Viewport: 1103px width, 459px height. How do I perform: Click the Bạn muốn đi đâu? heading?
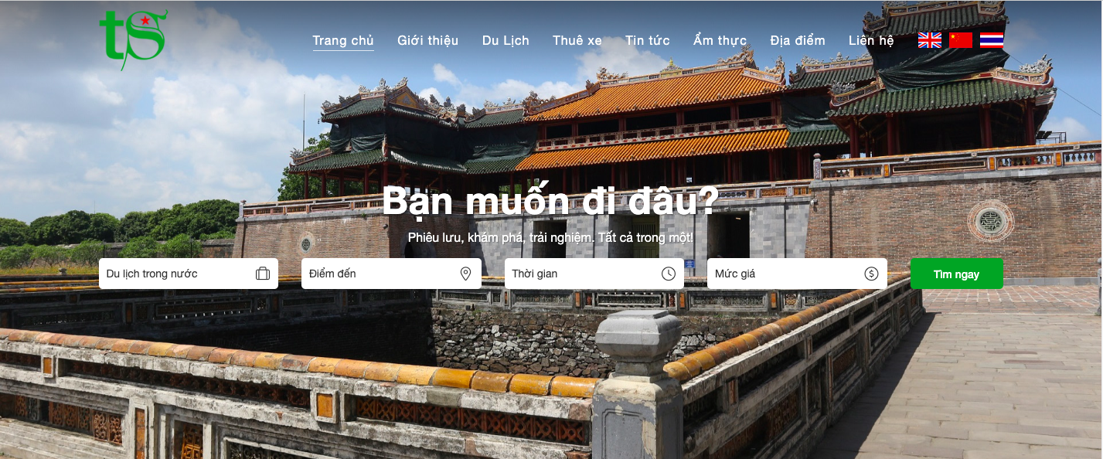coord(551,201)
